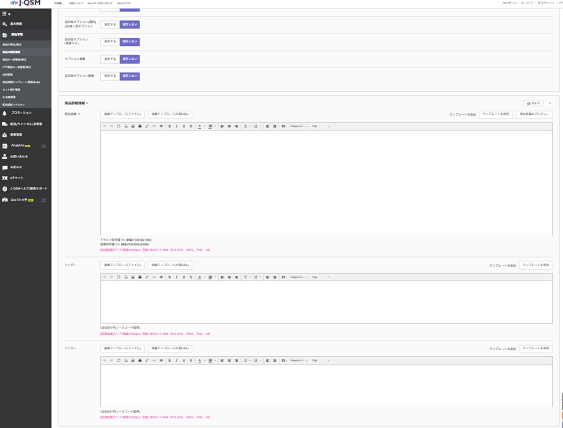563x428 pixels.
Task: Click Underline in the フッター editor toolbar
Action: click(x=184, y=361)
